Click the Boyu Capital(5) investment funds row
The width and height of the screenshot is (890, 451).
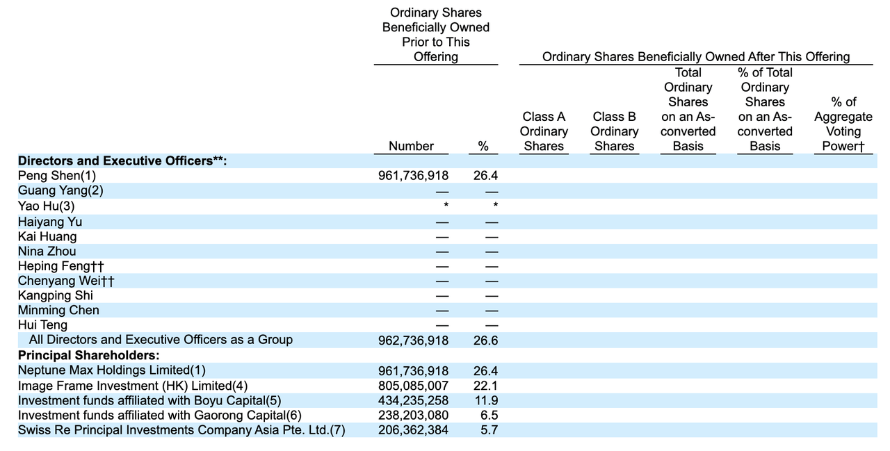point(149,400)
